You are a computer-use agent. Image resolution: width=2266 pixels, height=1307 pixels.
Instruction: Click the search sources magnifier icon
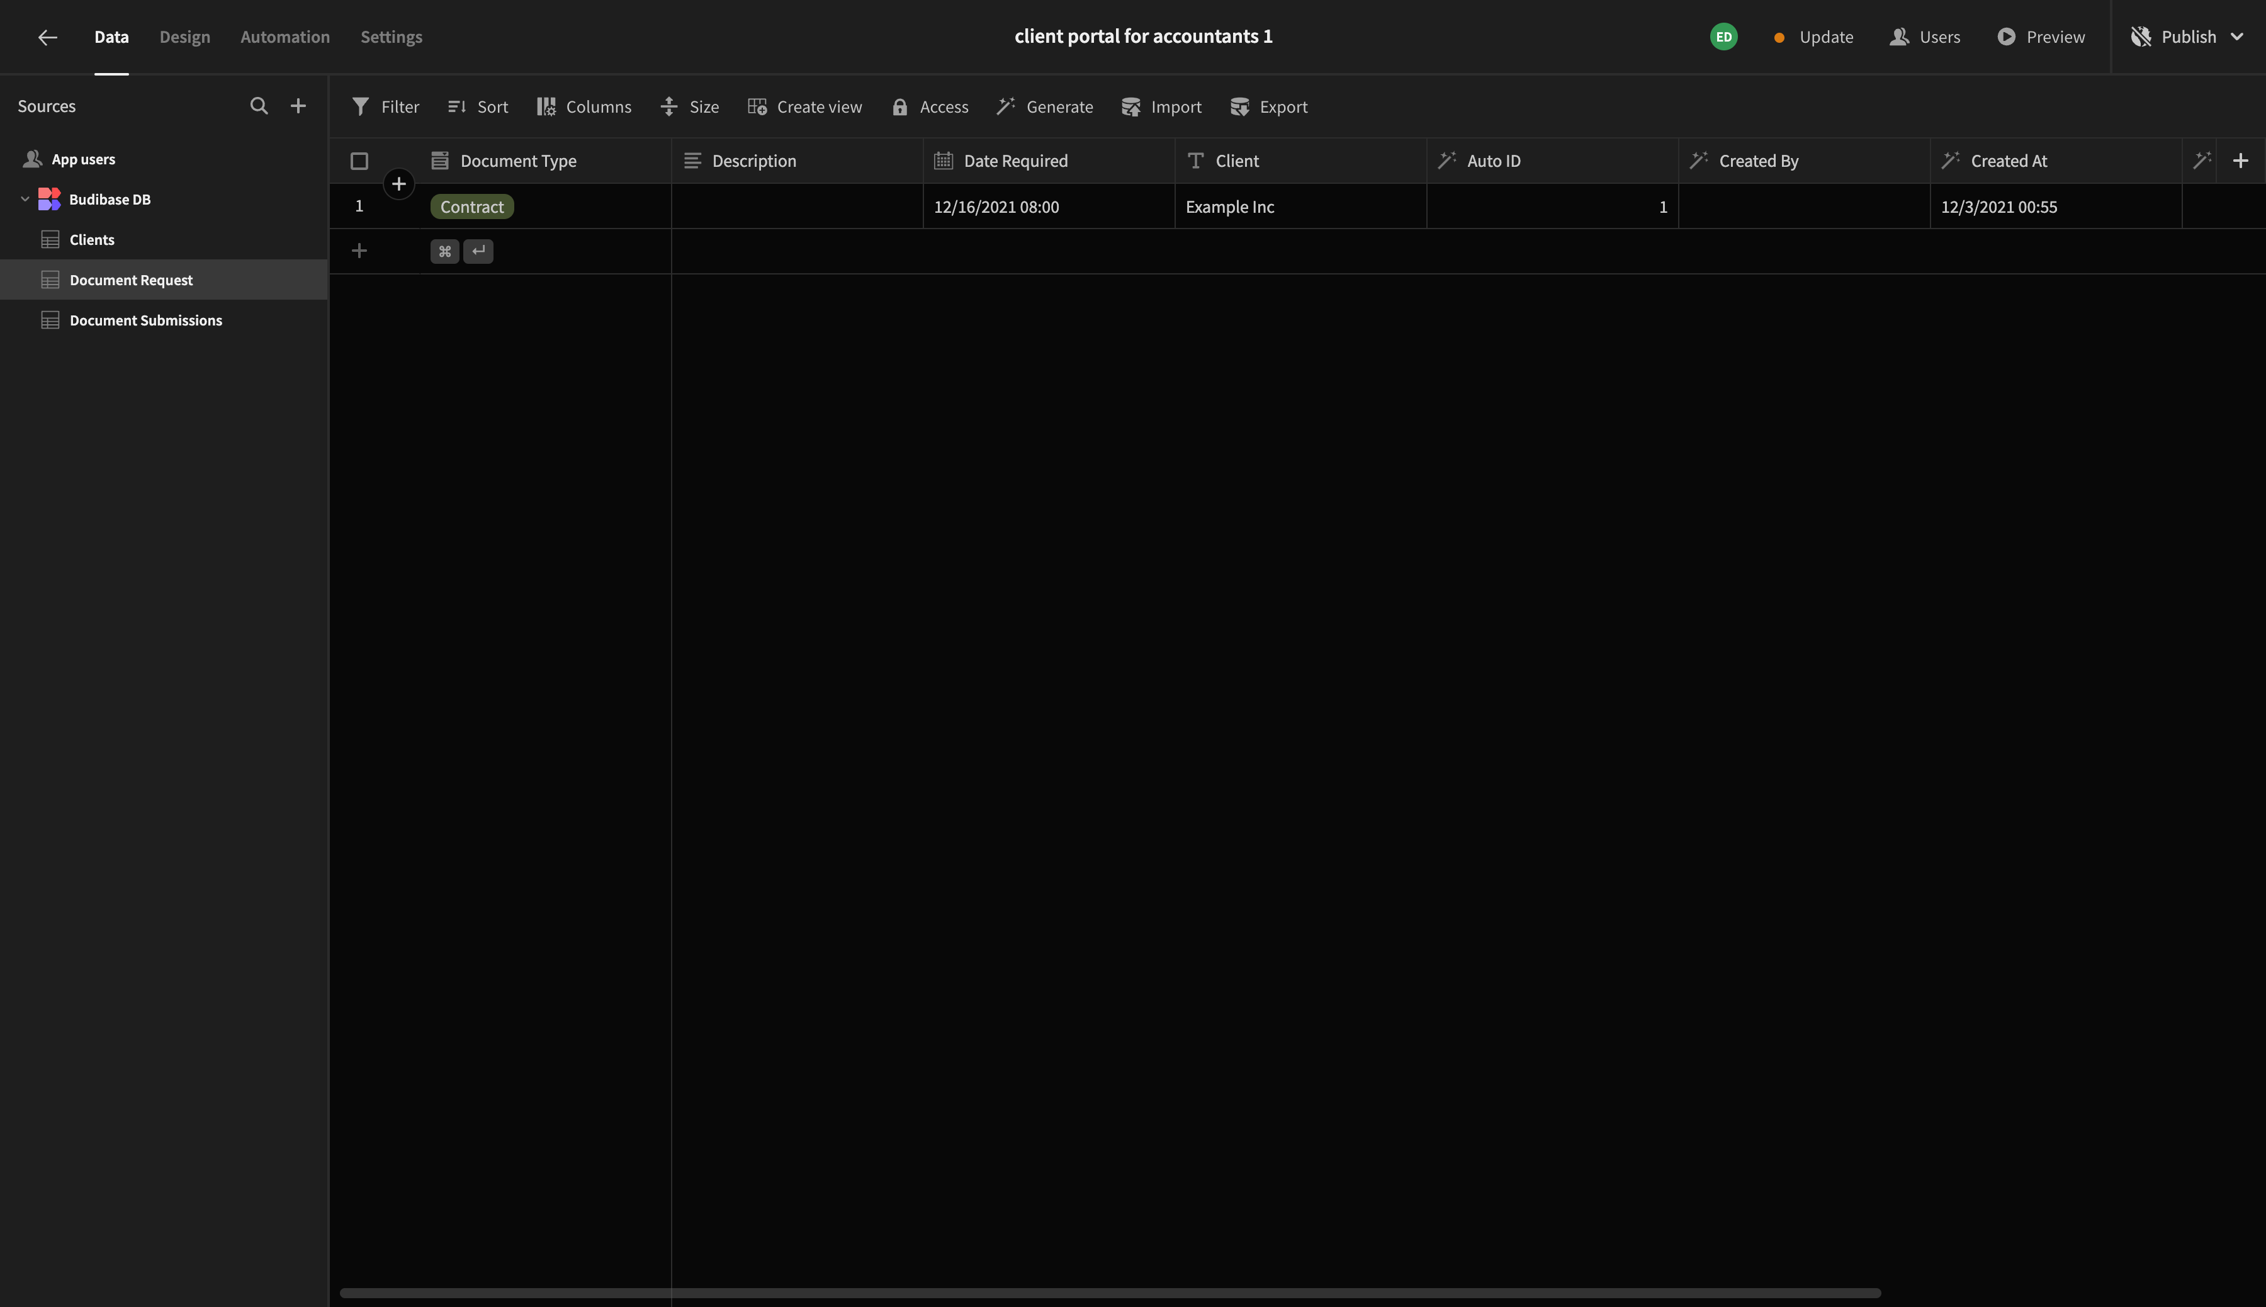[x=259, y=106]
